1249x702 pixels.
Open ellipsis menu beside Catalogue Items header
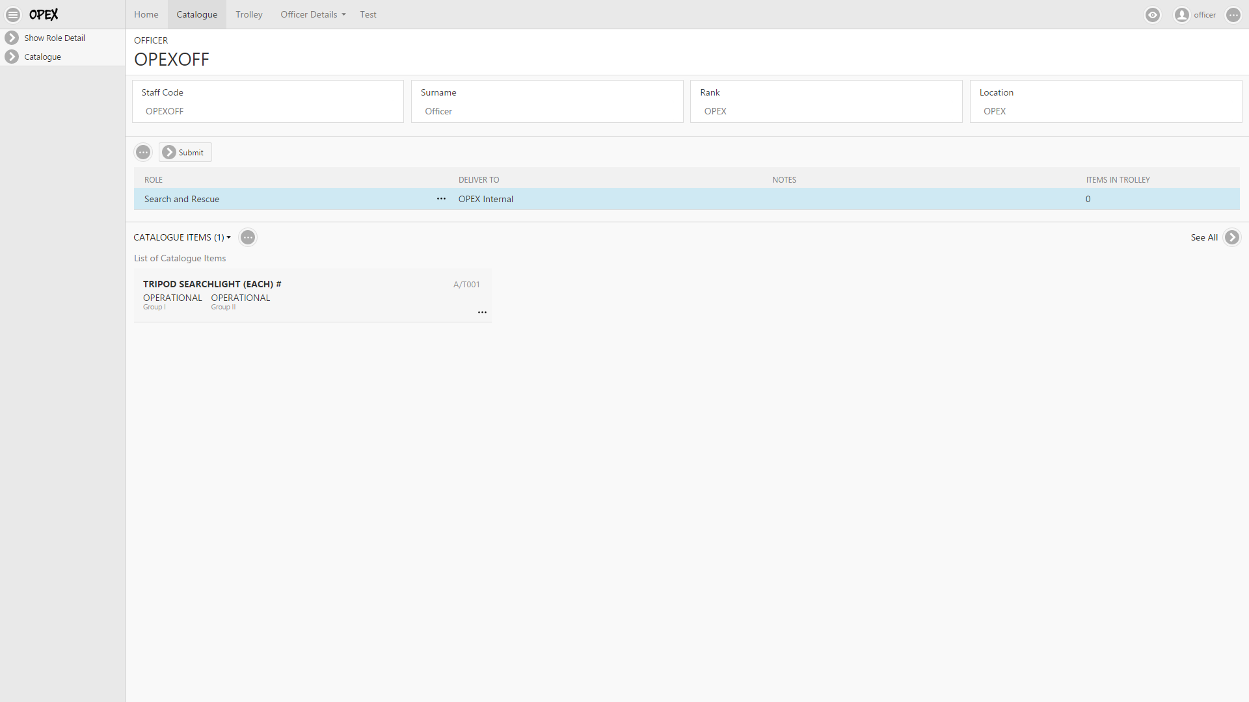(x=248, y=237)
